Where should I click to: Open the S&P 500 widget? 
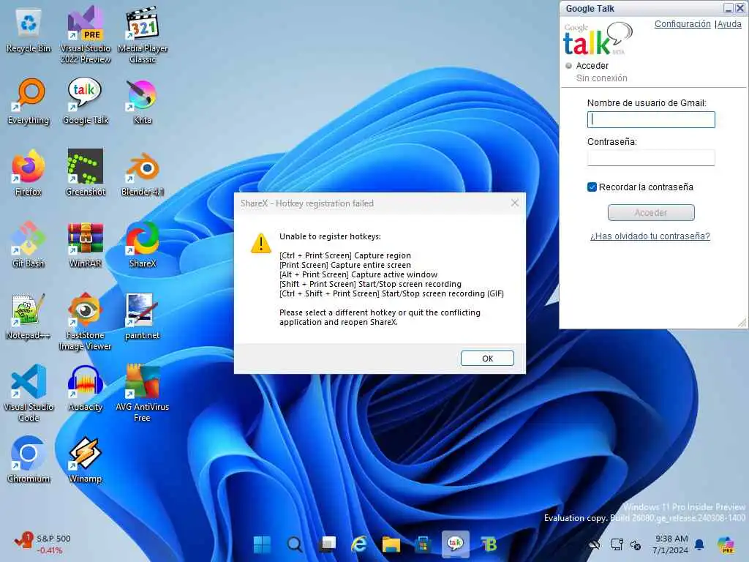click(x=43, y=544)
